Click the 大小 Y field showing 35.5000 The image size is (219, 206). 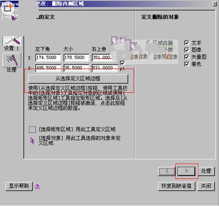click(x=76, y=68)
